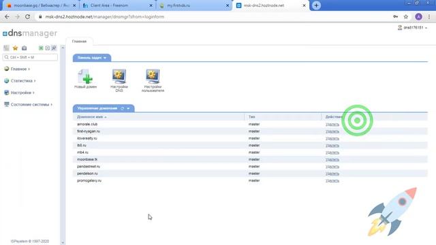Switch to the my.firstvds.ru browser tab

(193, 5)
